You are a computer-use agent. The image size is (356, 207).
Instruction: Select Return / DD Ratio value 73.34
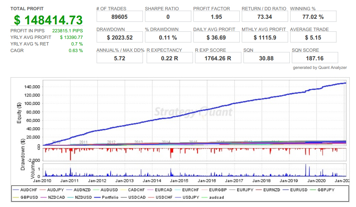point(265,17)
